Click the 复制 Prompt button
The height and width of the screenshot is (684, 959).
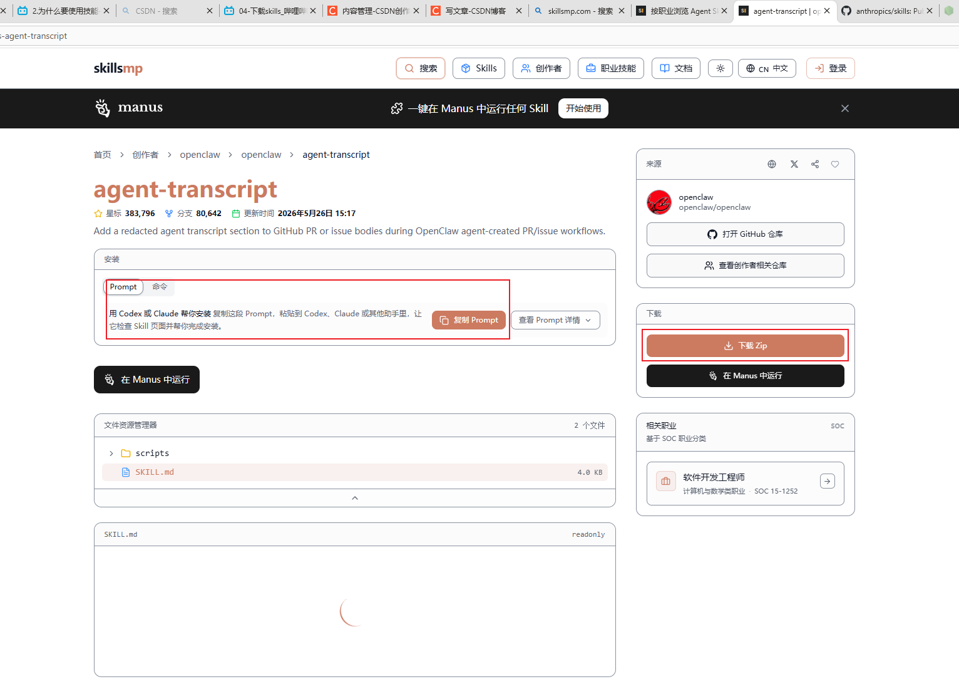click(469, 320)
